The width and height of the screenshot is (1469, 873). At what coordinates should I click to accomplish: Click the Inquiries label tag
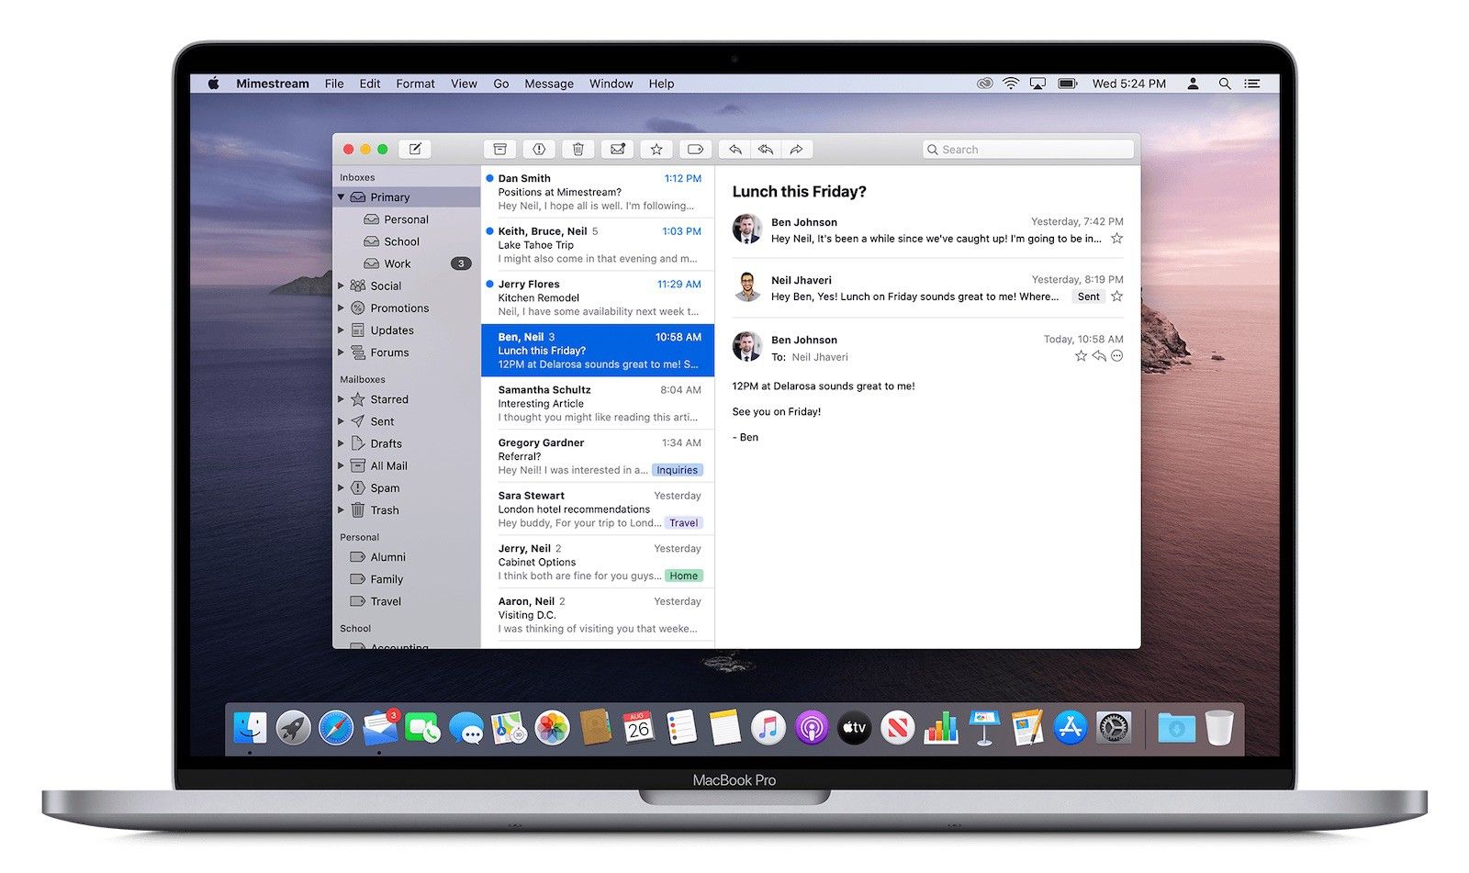(x=678, y=470)
